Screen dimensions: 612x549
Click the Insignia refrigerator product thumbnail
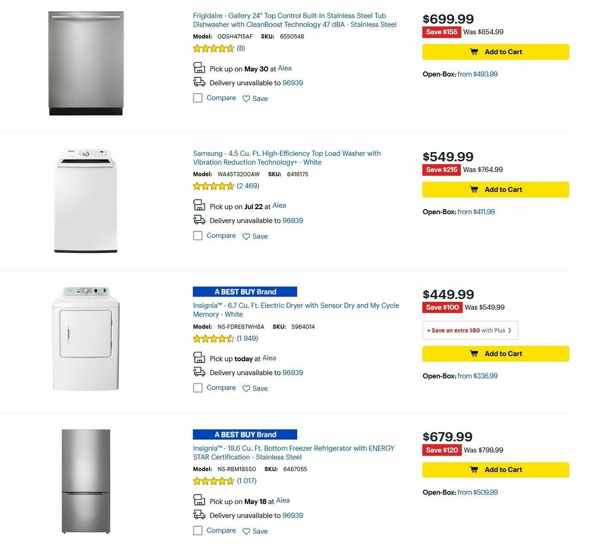point(86,481)
